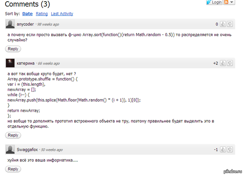
Task: Reply to anycoder's comment
Action: click(x=13, y=49)
